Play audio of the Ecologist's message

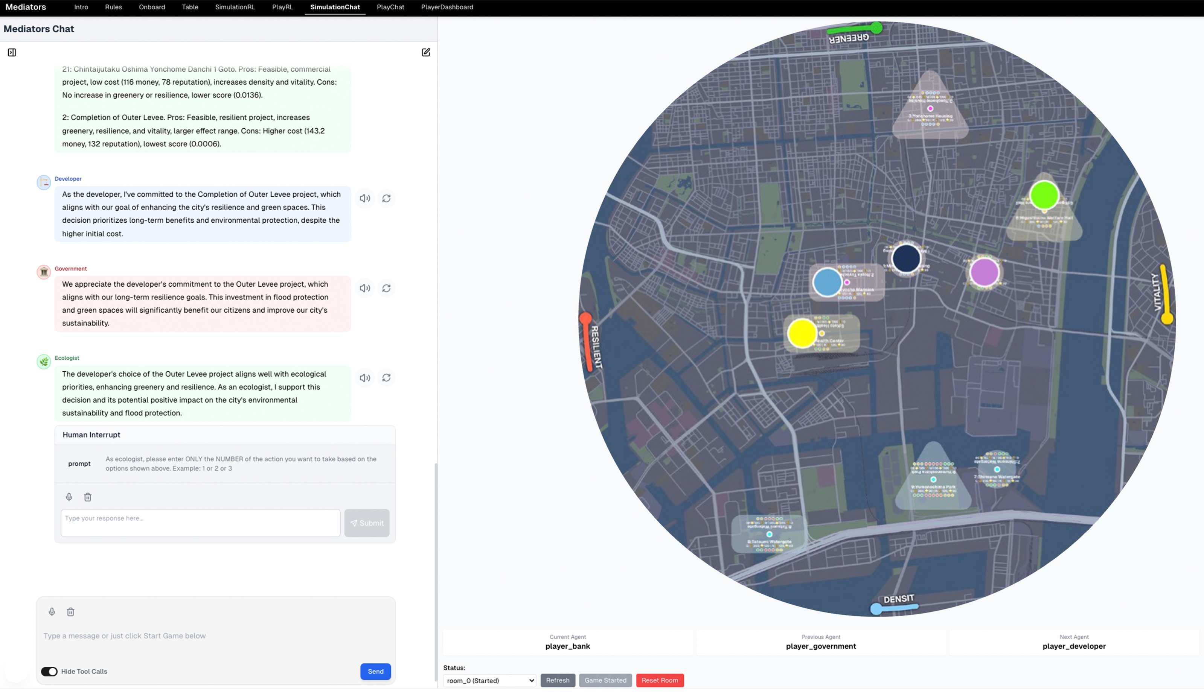pyautogui.click(x=365, y=377)
